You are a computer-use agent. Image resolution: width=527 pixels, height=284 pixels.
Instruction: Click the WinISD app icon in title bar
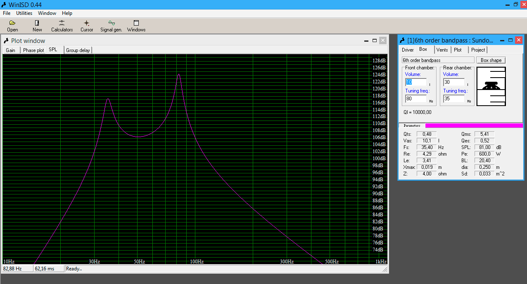[4, 4]
